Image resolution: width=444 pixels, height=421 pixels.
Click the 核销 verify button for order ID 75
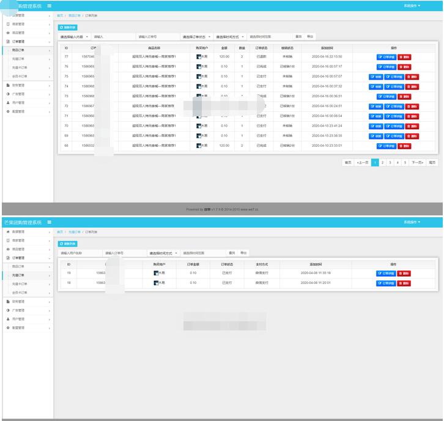(x=376, y=76)
